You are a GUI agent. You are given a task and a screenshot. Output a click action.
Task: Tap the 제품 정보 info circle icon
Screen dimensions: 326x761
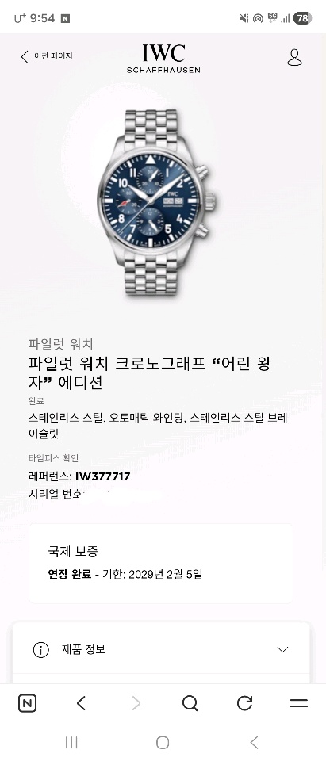(40, 650)
